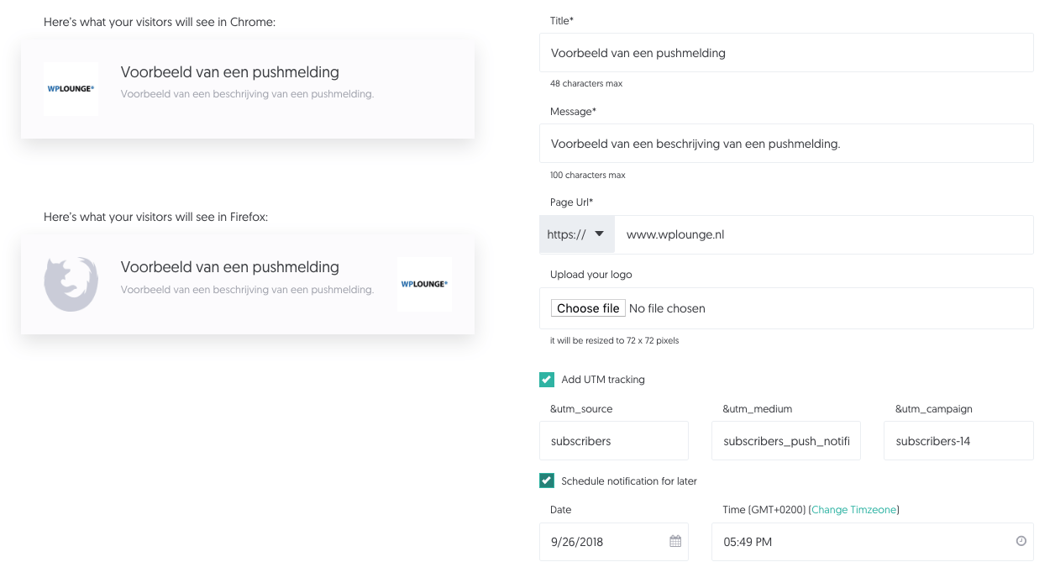
Task: Click Choose file to upload logo
Action: (x=588, y=308)
